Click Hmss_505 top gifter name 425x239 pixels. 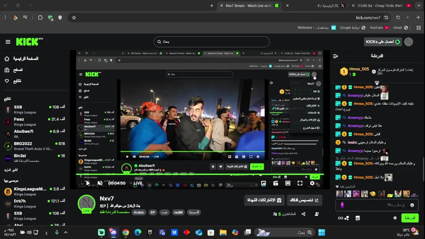359,69
